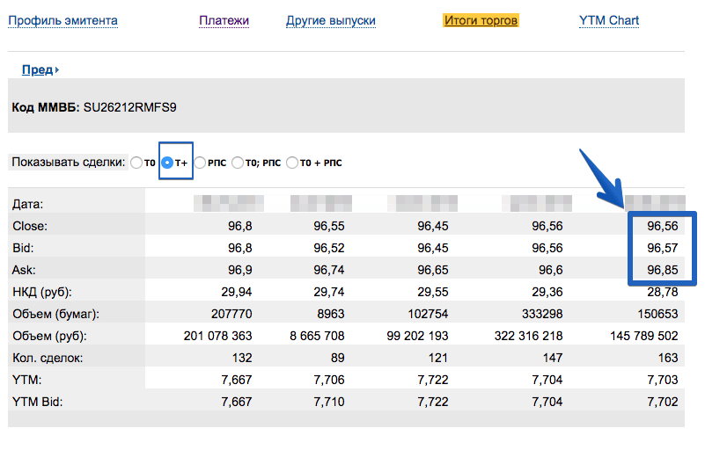Click the Пред navigation link
This screenshot has width=705, height=450.
pos(38,70)
